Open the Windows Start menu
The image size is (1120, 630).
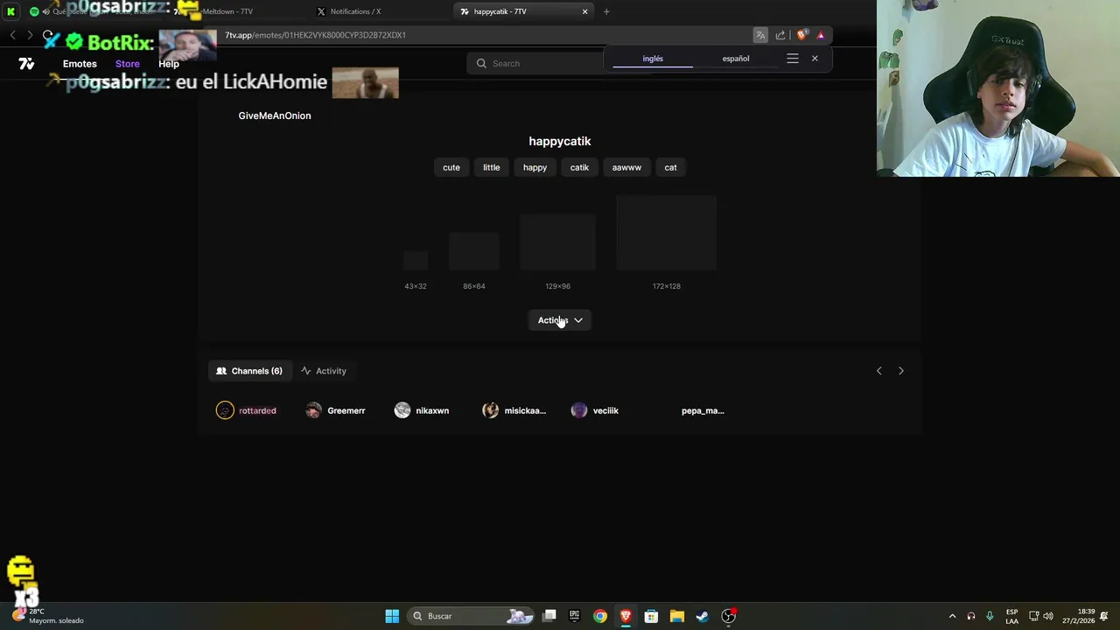(392, 616)
